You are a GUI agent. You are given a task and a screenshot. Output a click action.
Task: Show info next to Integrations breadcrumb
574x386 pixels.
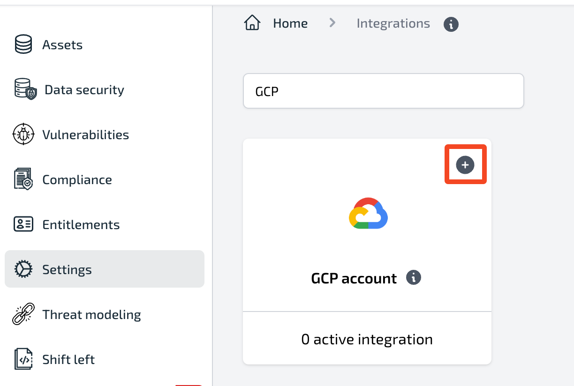[451, 24]
